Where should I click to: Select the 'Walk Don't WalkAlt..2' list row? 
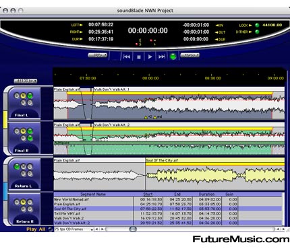(168, 223)
